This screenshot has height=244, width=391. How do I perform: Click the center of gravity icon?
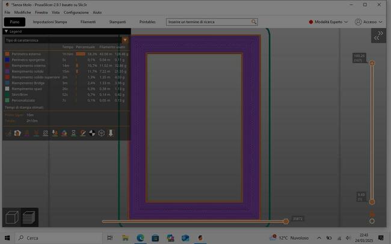pos(92,133)
